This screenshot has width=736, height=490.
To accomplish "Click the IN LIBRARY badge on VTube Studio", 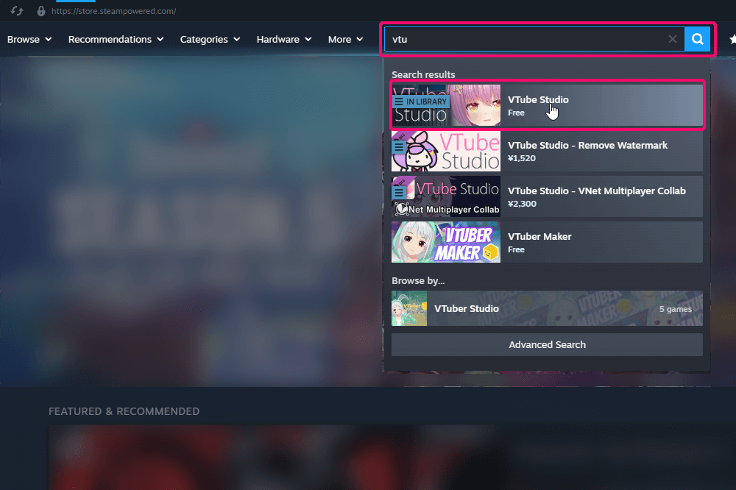I will (x=420, y=102).
